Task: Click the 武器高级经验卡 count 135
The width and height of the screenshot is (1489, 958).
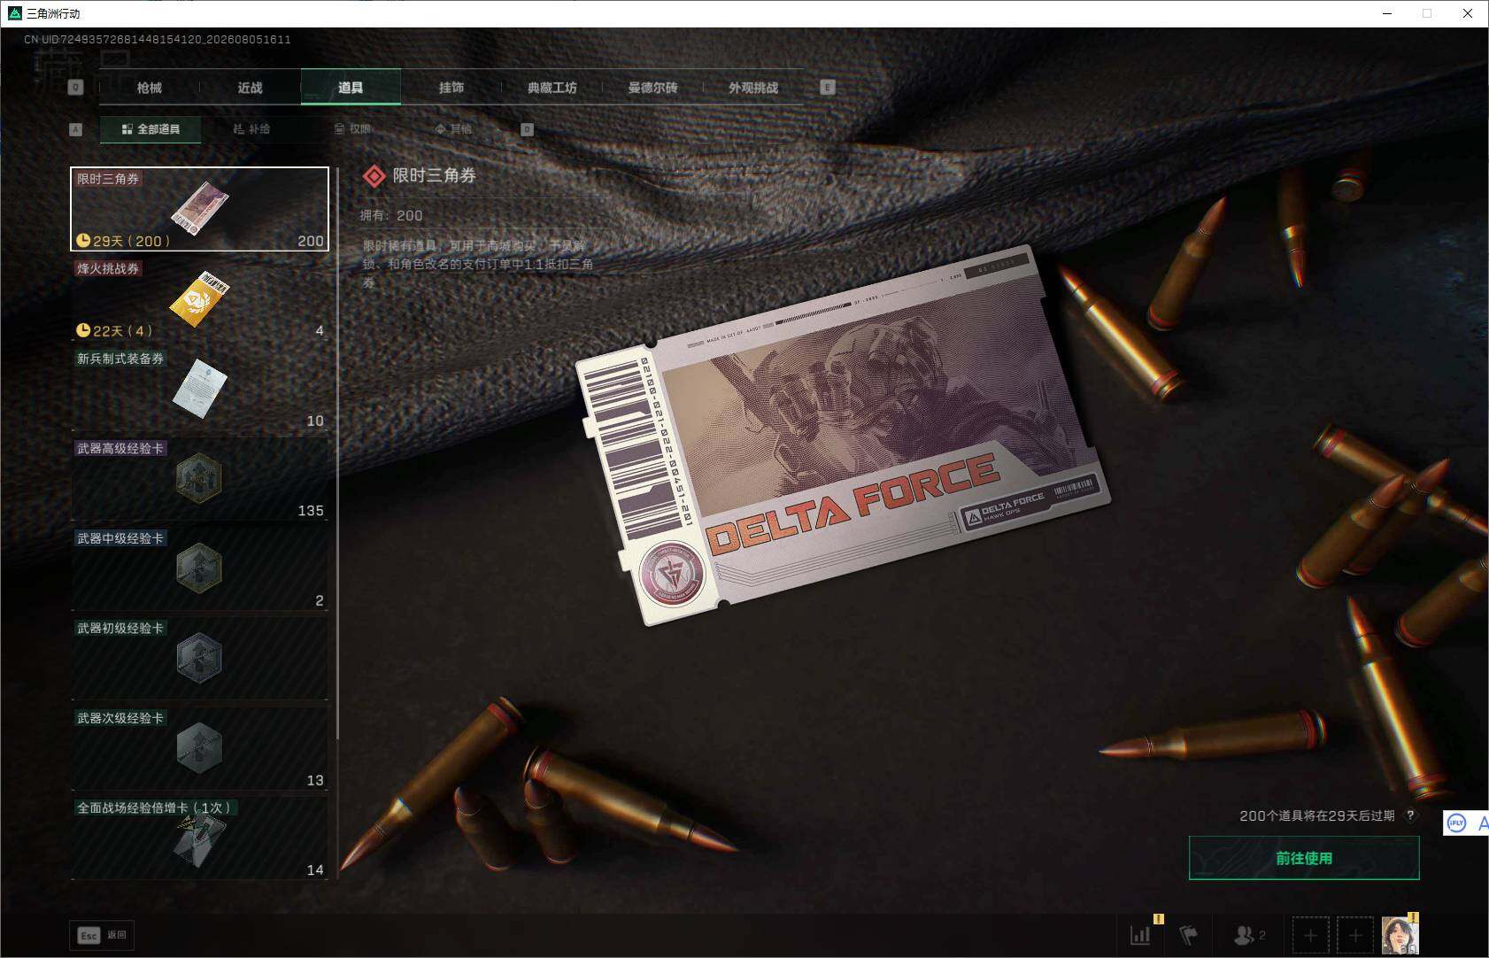Action: click(x=311, y=510)
